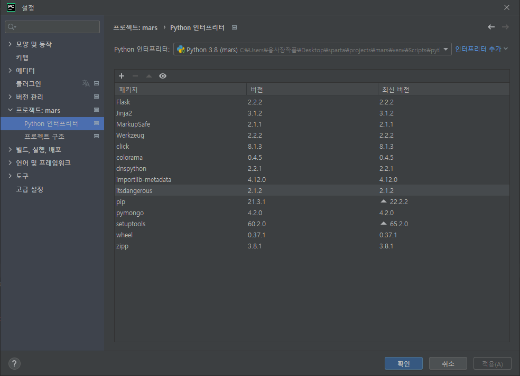The height and width of the screenshot is (376, 520).
Task: Click the 최신 버전 column header
Action: point(444,89)
